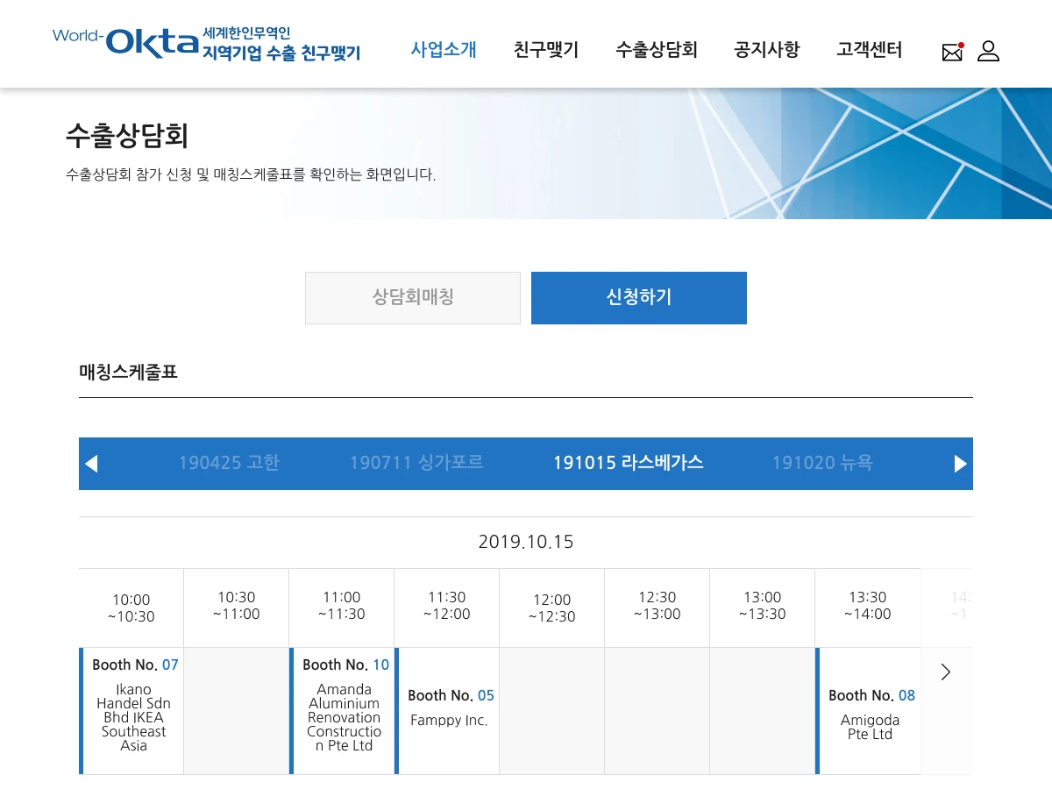Image resolution: width=1052 pixels, height=789 pixels.
Task: Click the 신청하기 button
Action: [639, 298]
